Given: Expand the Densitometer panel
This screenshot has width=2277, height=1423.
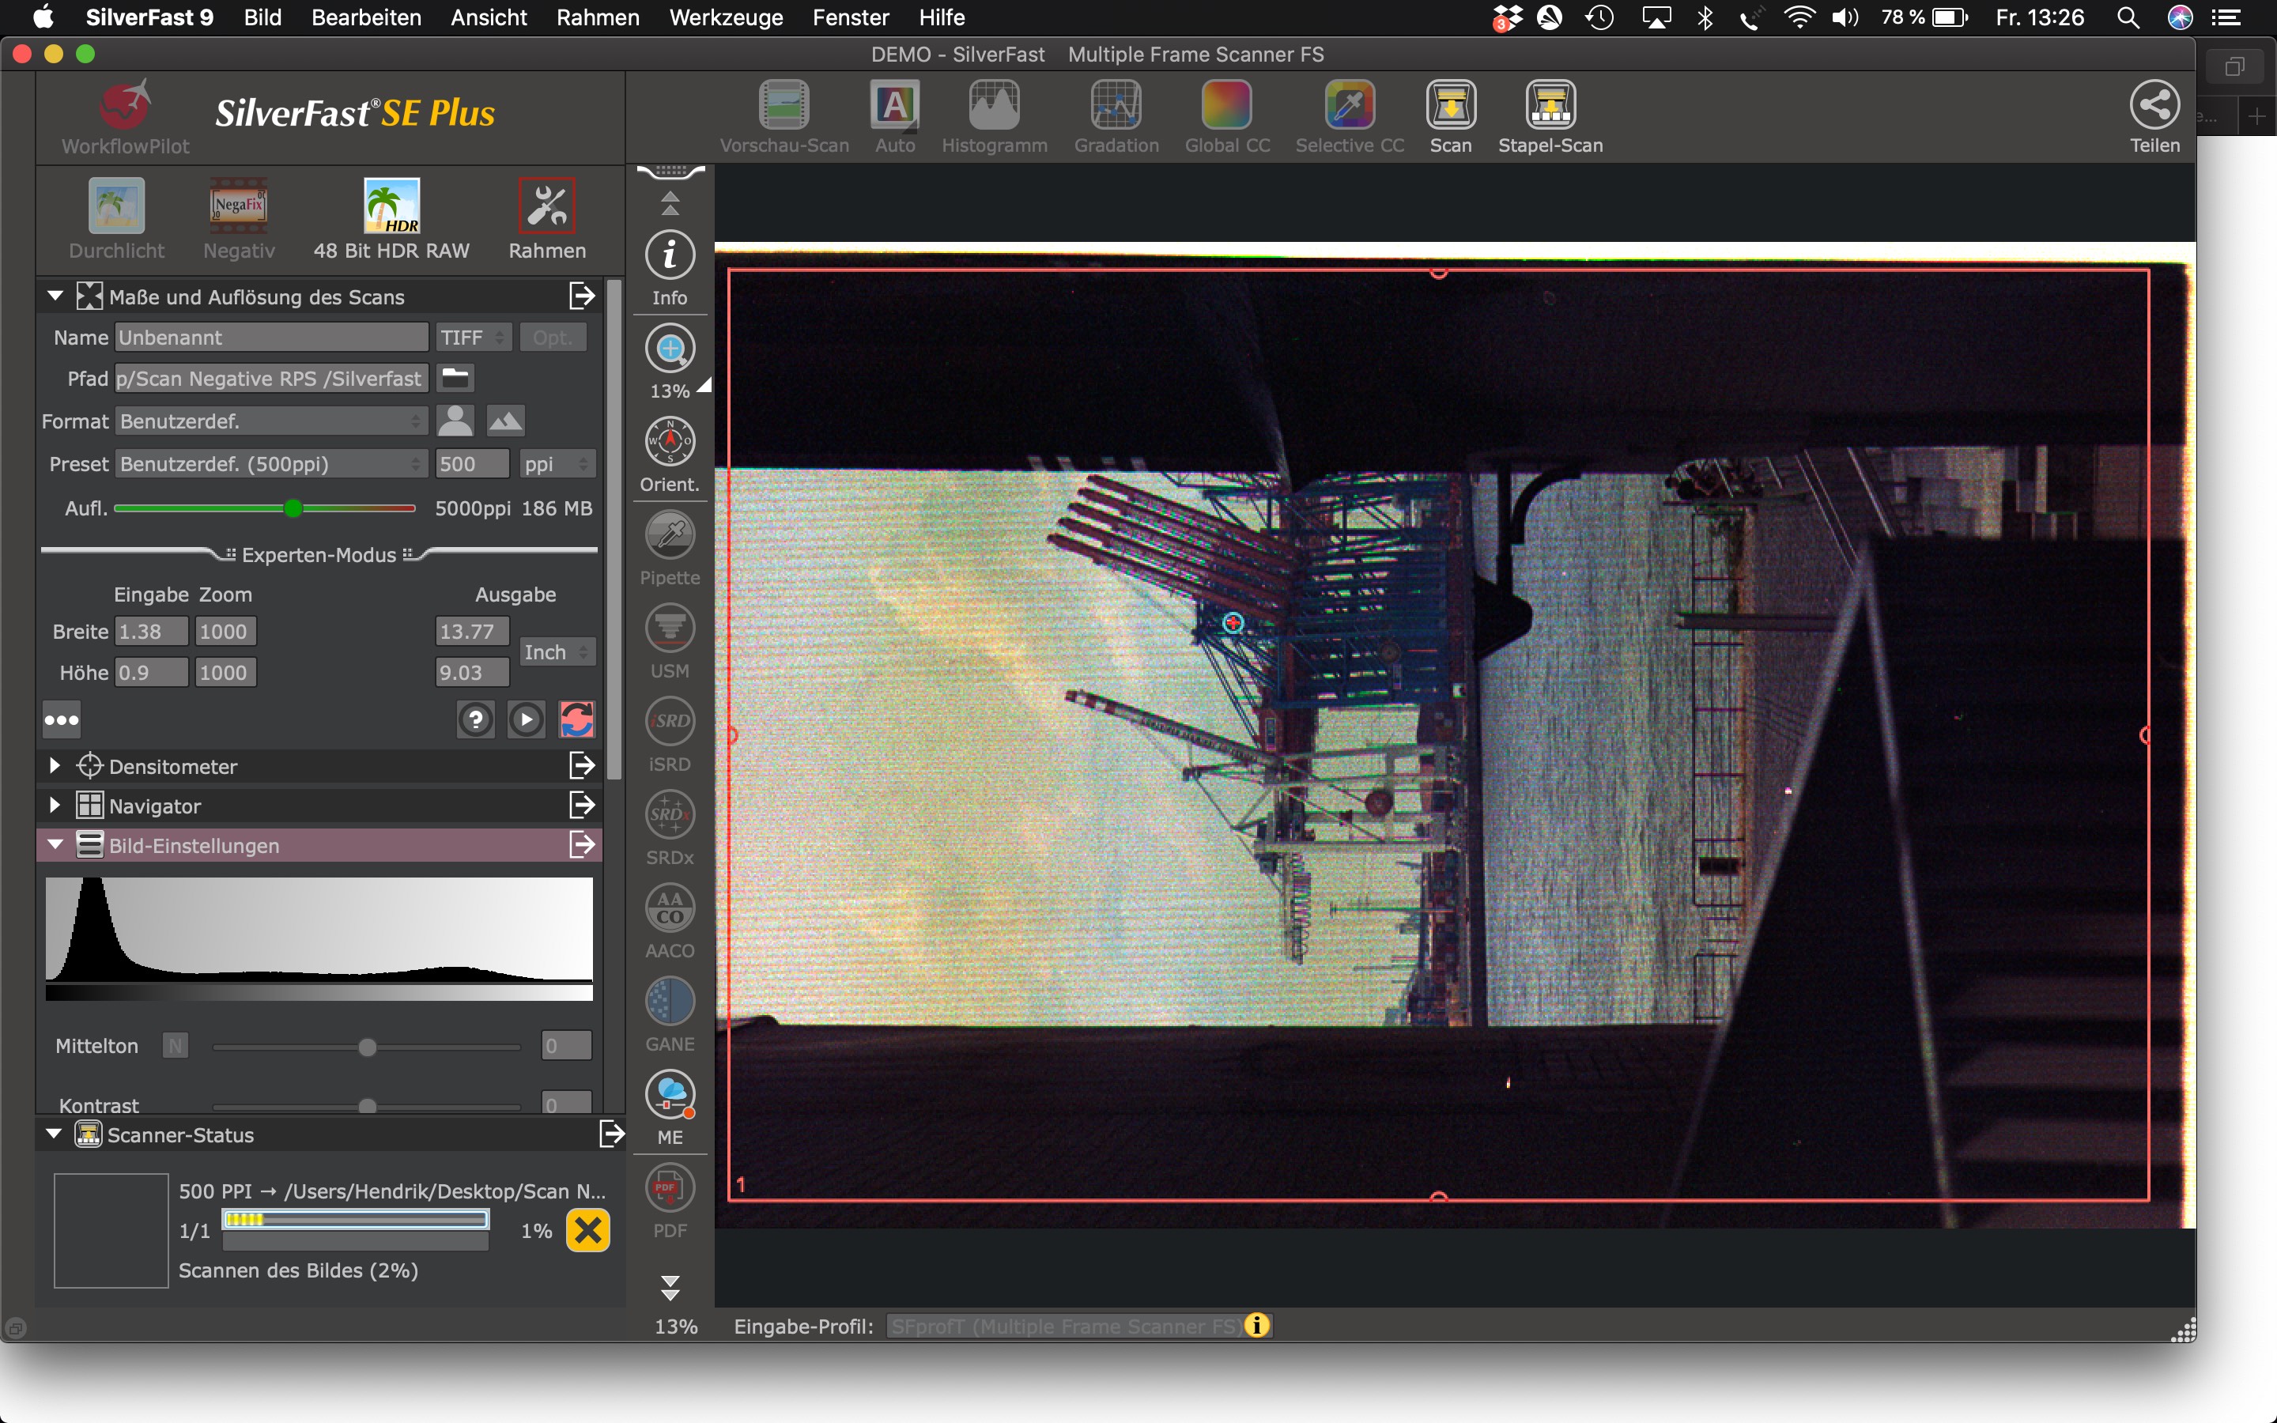Looking at the screenshot, I should [55, 766].
